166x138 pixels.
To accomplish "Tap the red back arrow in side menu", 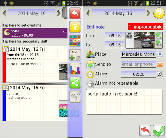I will [75, 13].
